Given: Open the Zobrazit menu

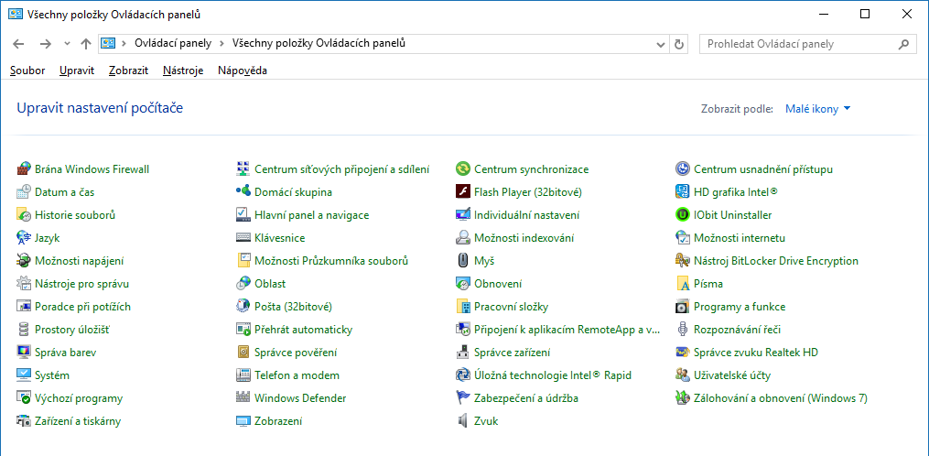Looking at the screenshot, I should click(x=128, y=71).
